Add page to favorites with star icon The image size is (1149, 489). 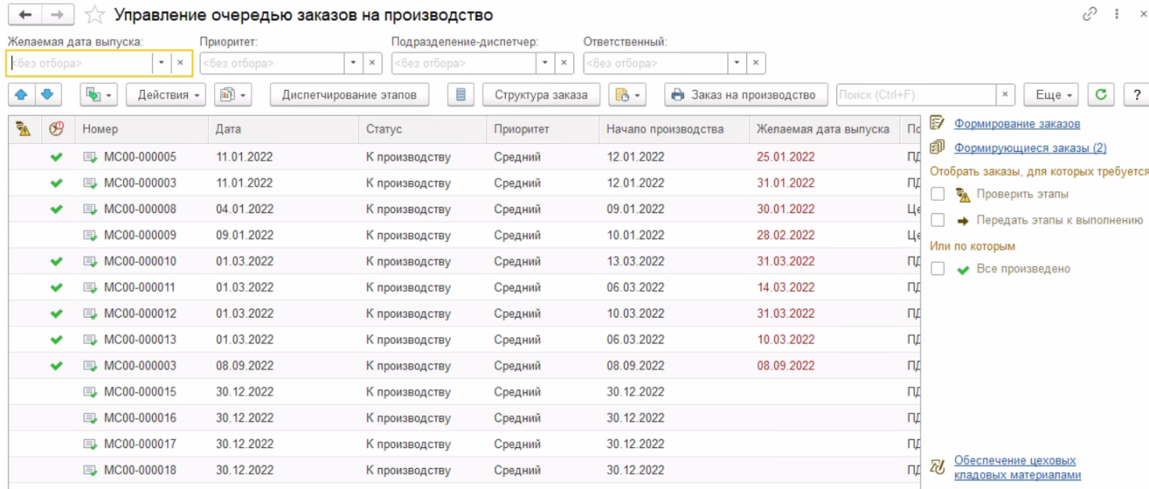[94, 15]
